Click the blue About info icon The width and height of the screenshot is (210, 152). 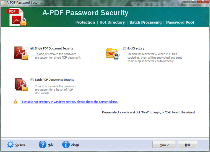click(66, 144)
